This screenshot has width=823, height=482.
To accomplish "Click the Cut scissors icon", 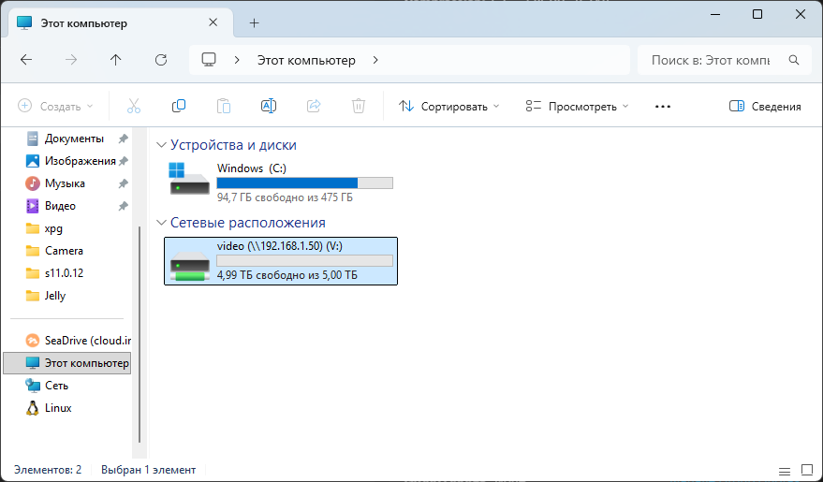I will coord(133,107).
